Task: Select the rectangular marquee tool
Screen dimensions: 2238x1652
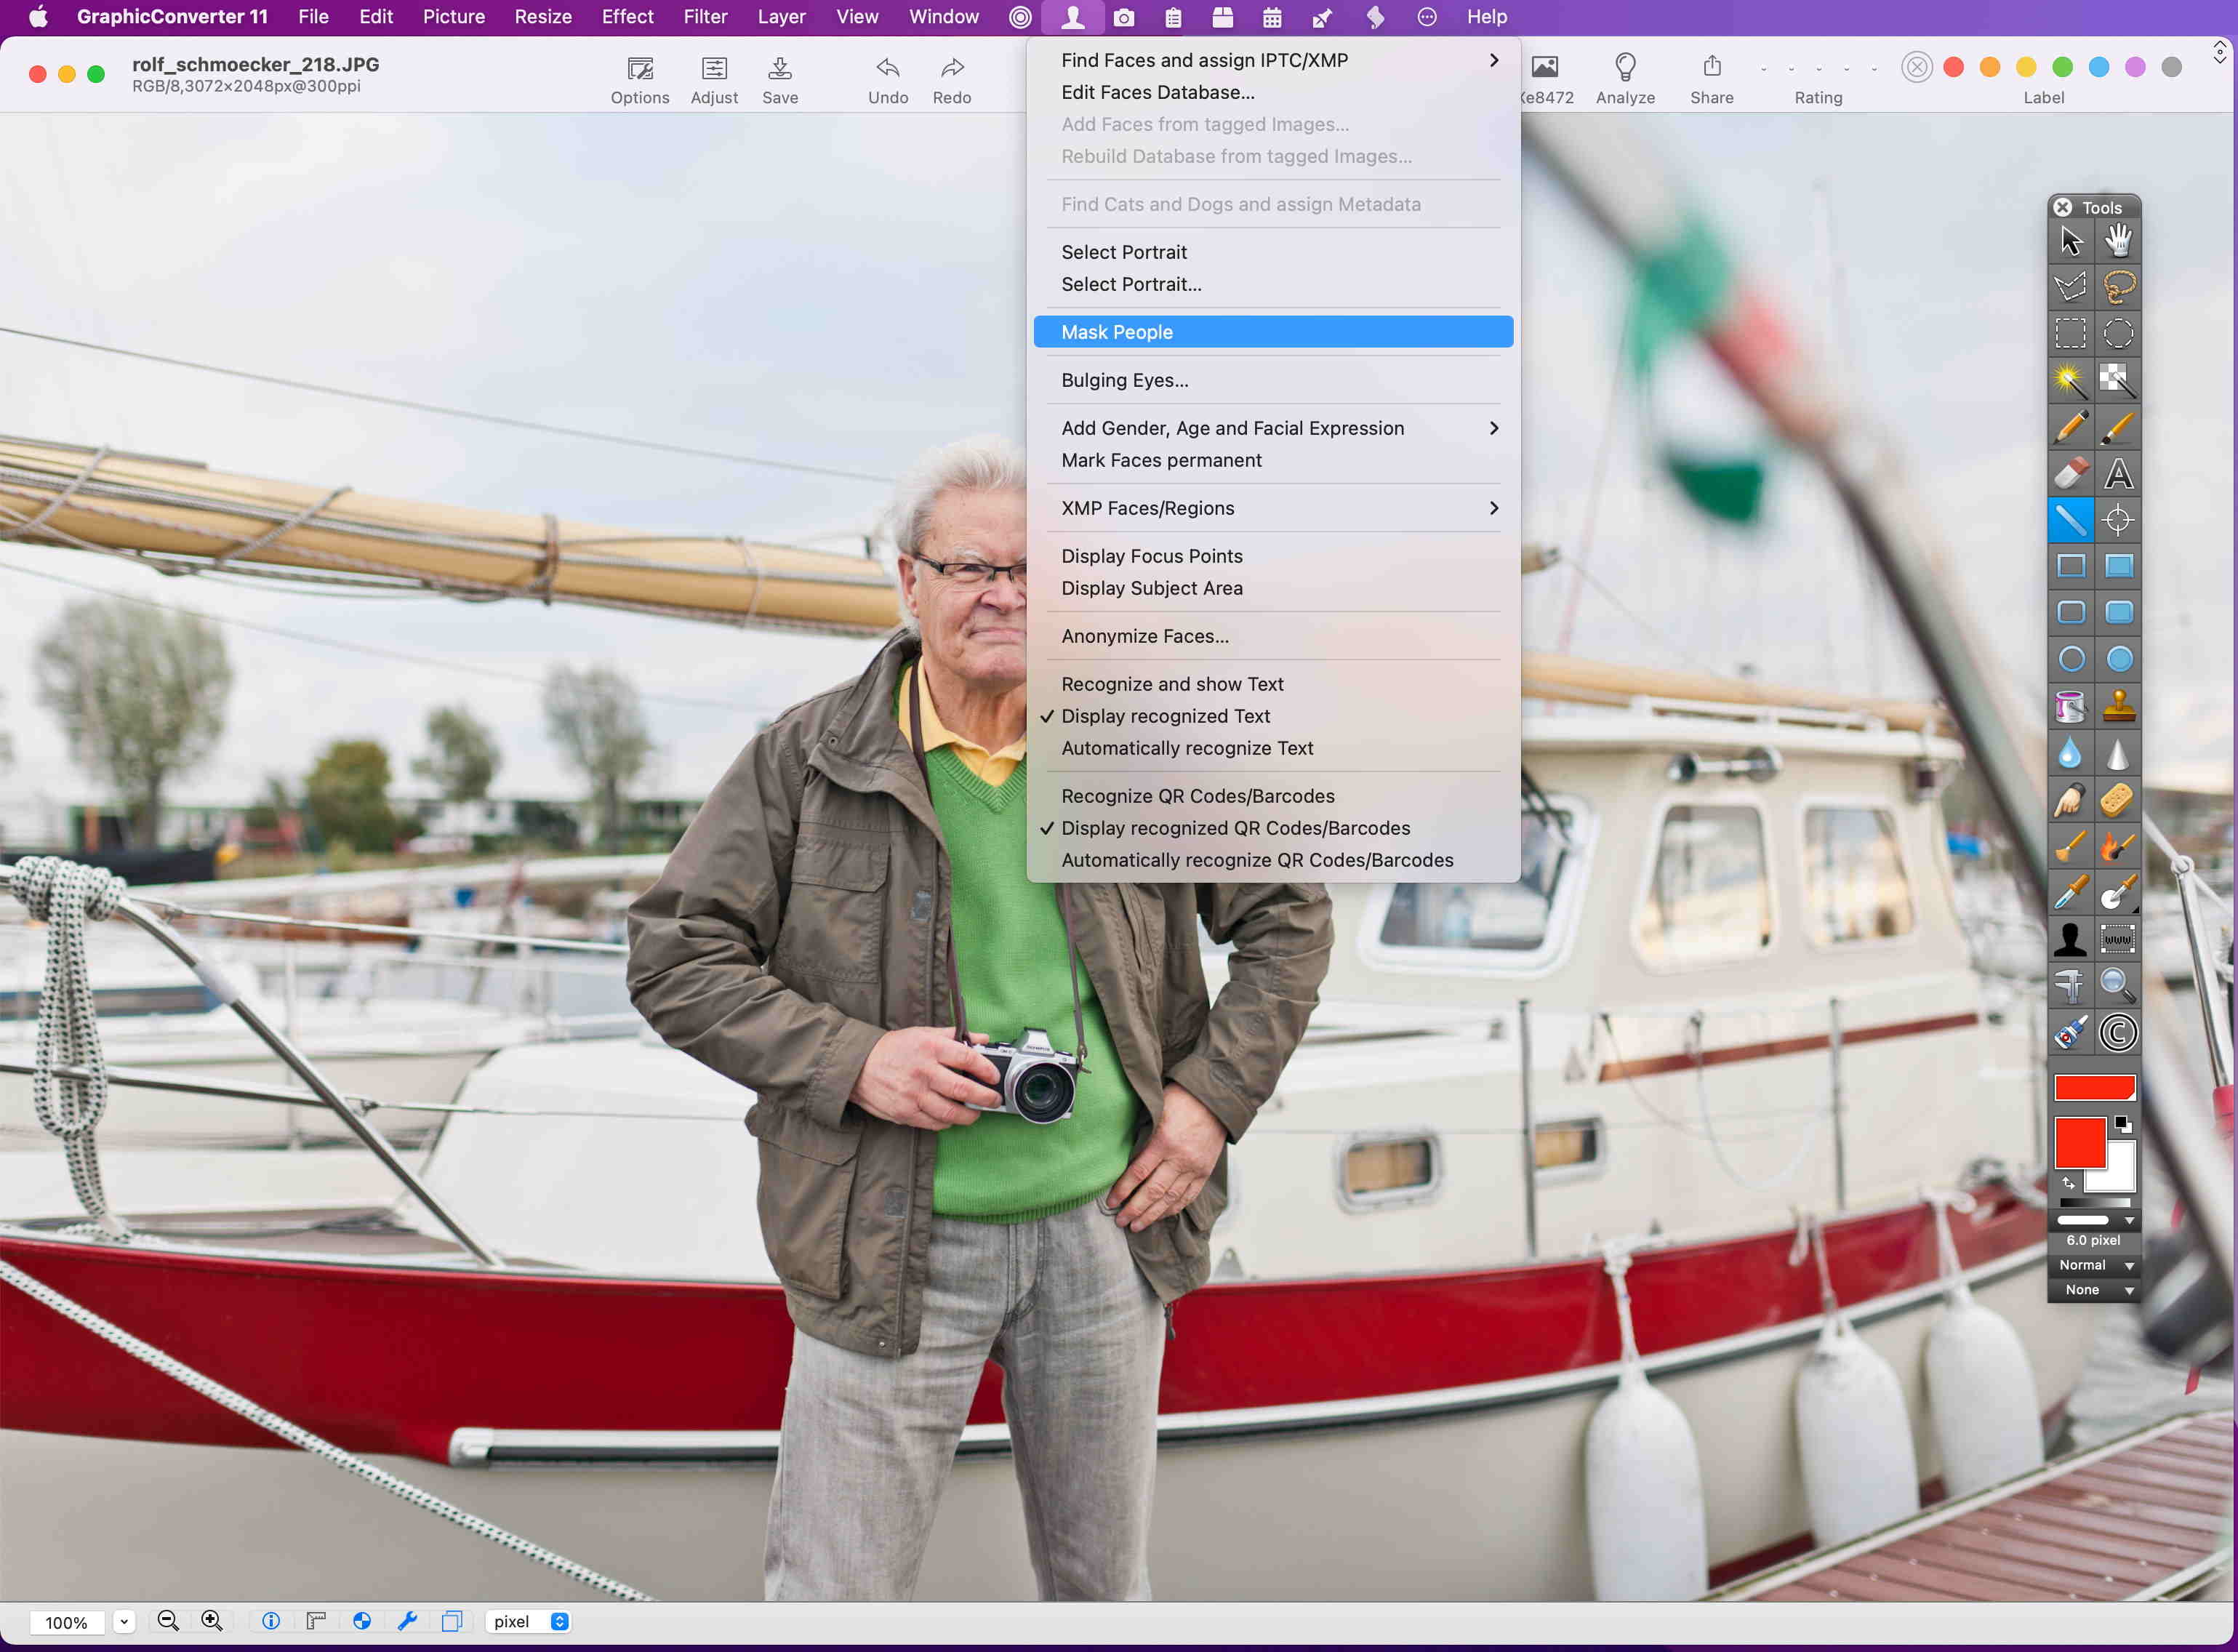Action: point(2070,333)
